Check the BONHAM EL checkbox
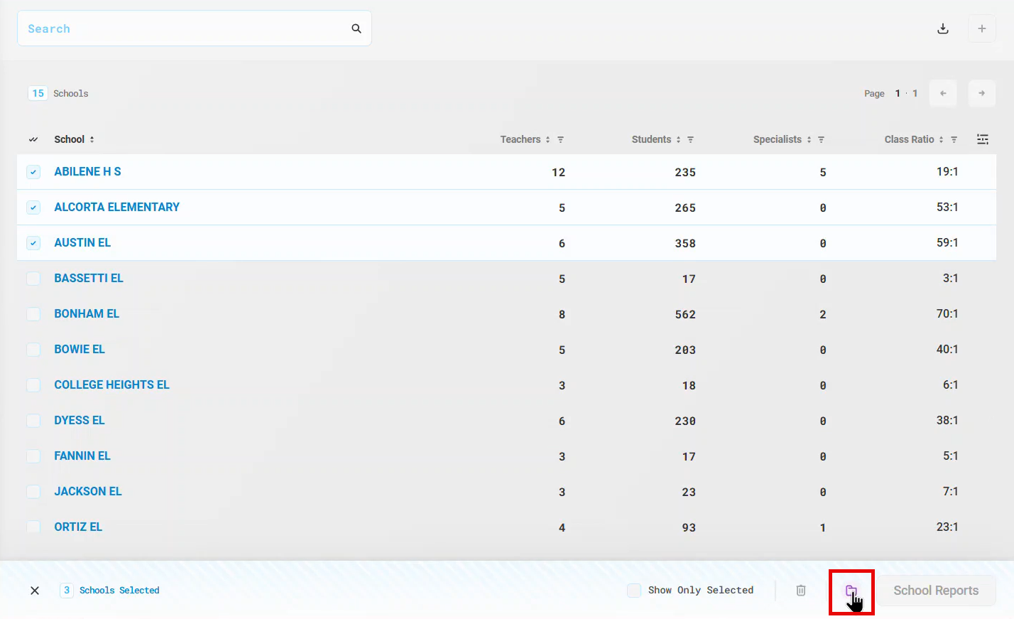 click(x=33, y=314)
